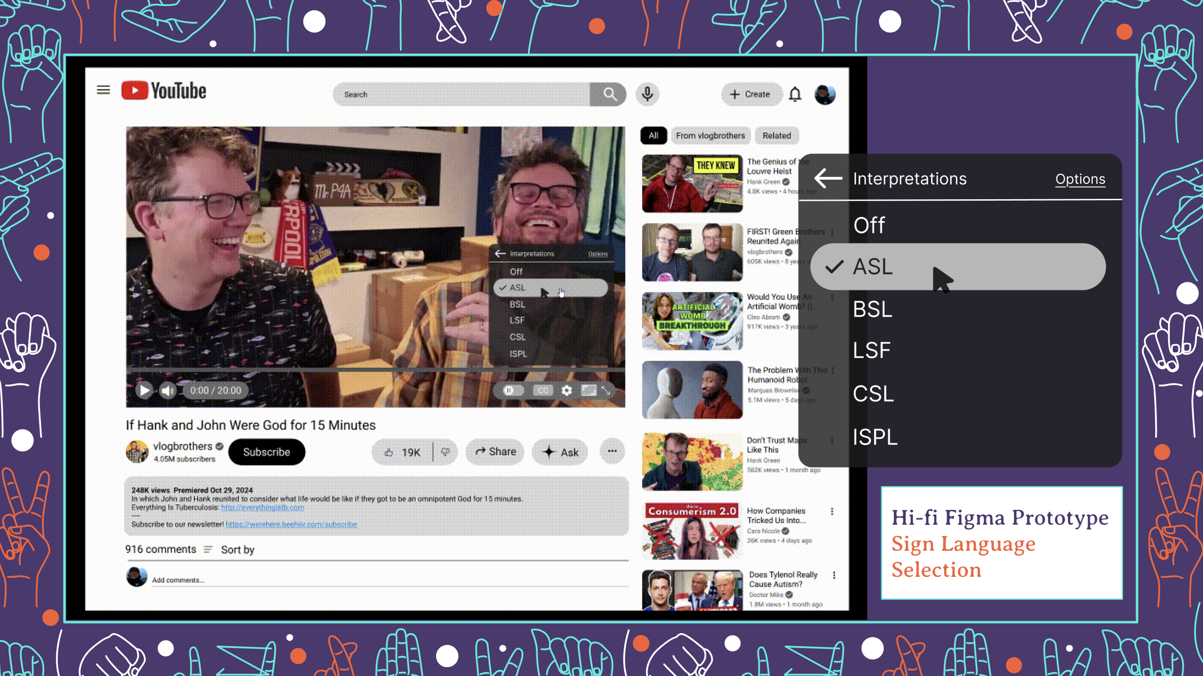
Task: Turn interpretations Off in large menu
Action: (869, 225)
